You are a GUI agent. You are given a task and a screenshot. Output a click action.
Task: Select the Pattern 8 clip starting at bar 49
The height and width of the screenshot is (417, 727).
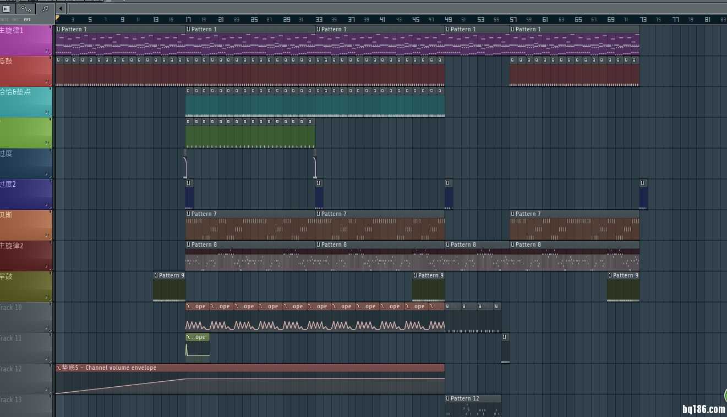477,255
